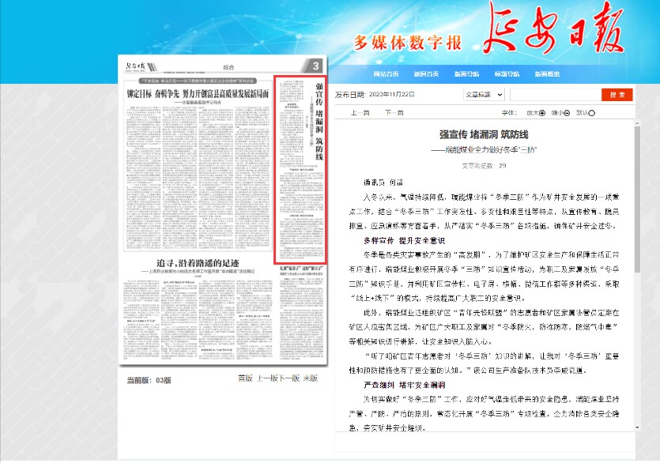Go to next article via 下一篇
Viewport: 660px width, 463px height.
point(394,113)
